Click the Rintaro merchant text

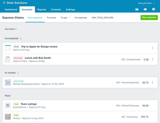coord(17,118)
